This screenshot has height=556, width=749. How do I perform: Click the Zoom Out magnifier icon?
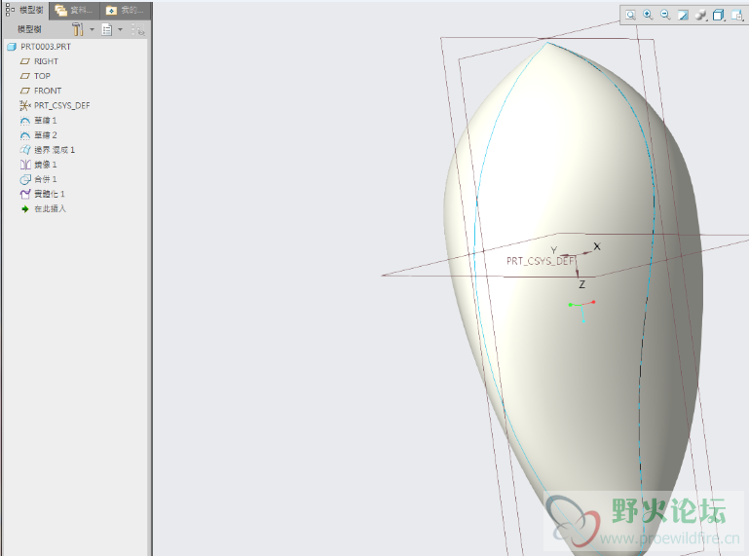(665, 15)
